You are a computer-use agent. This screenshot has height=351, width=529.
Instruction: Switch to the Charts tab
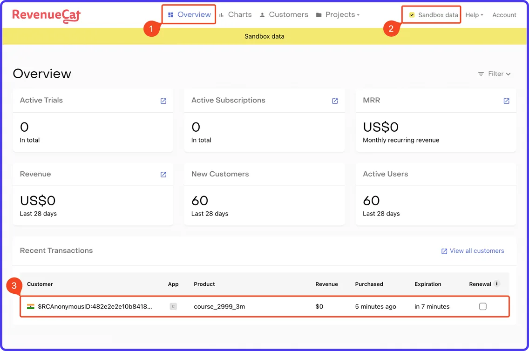pos(236,14)
